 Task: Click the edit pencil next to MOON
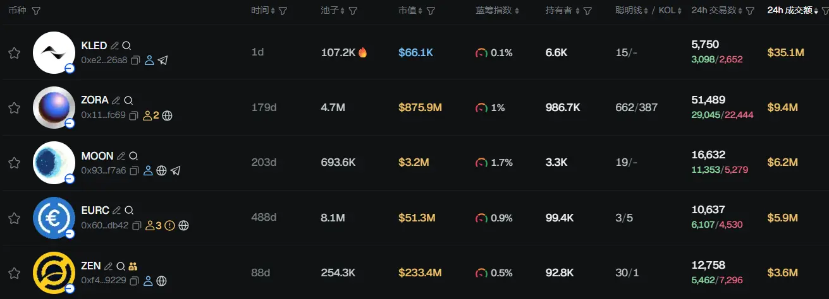pos(121,156)
